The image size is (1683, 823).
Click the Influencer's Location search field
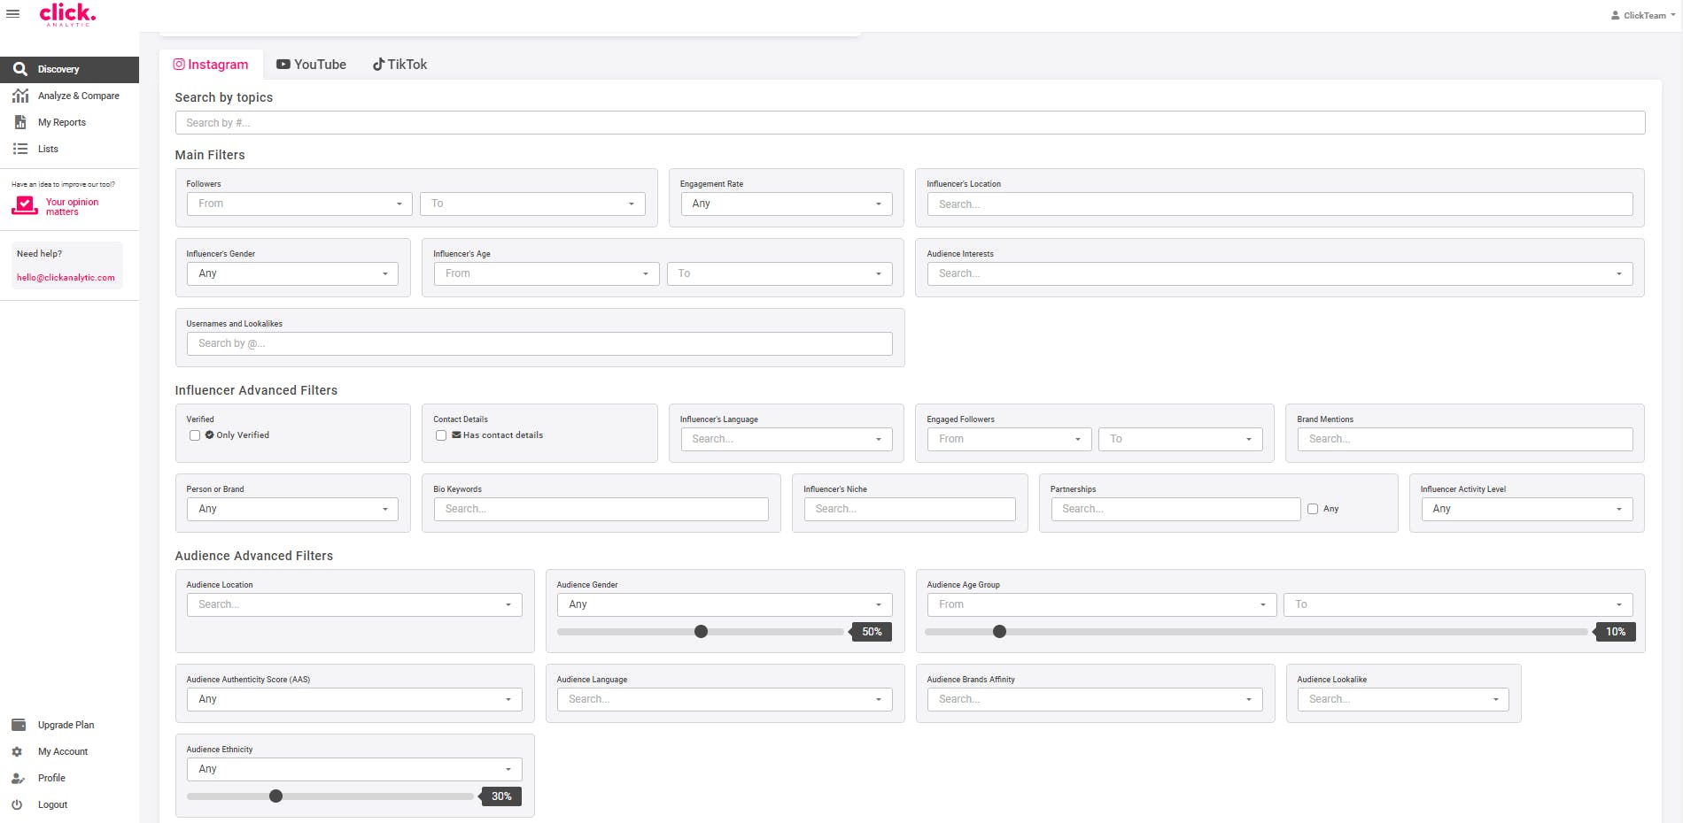(x=1280, y=204)
